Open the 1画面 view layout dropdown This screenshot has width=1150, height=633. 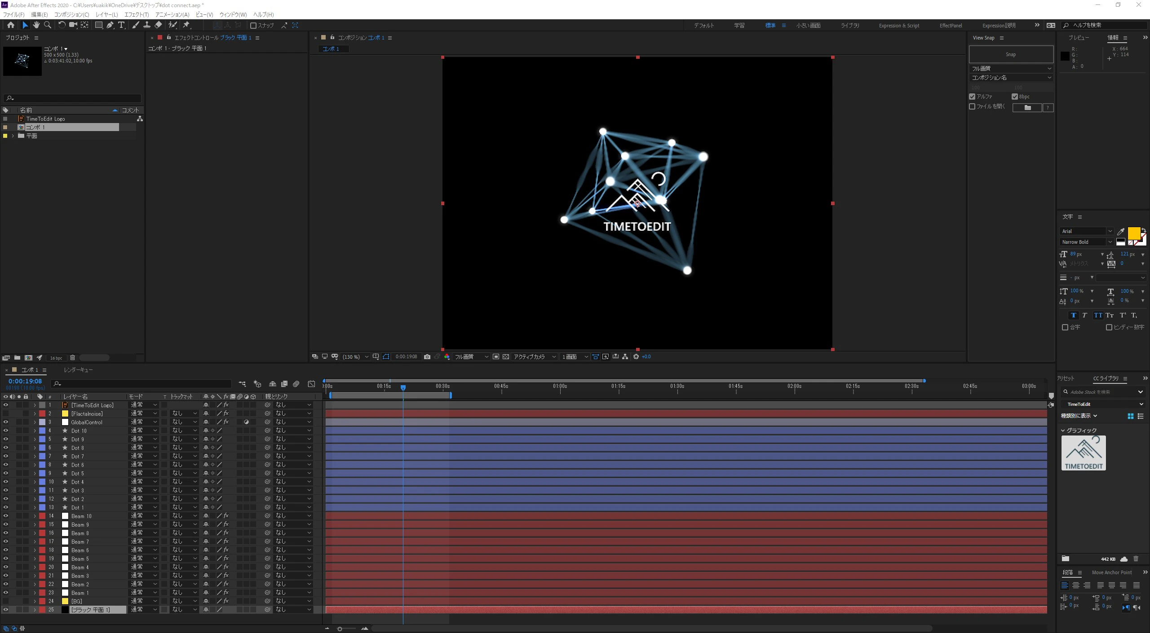point(575,357)
